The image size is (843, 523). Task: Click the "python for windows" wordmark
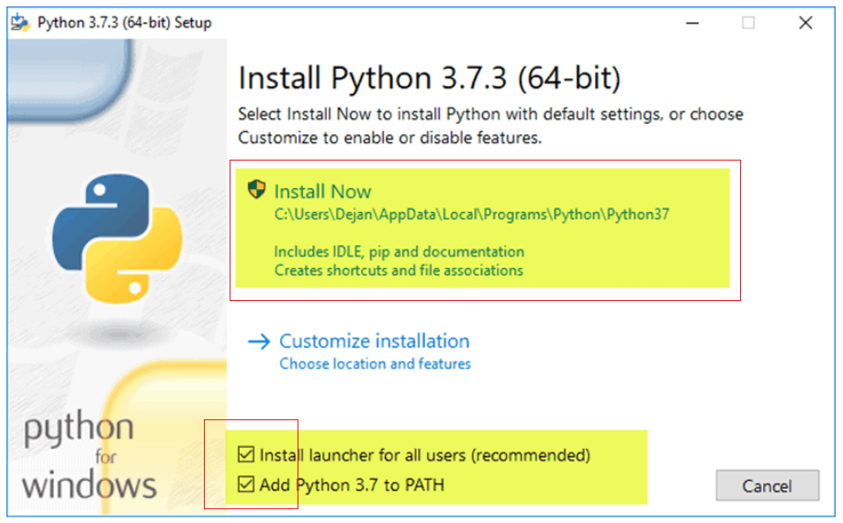click(x=89, y=456)
